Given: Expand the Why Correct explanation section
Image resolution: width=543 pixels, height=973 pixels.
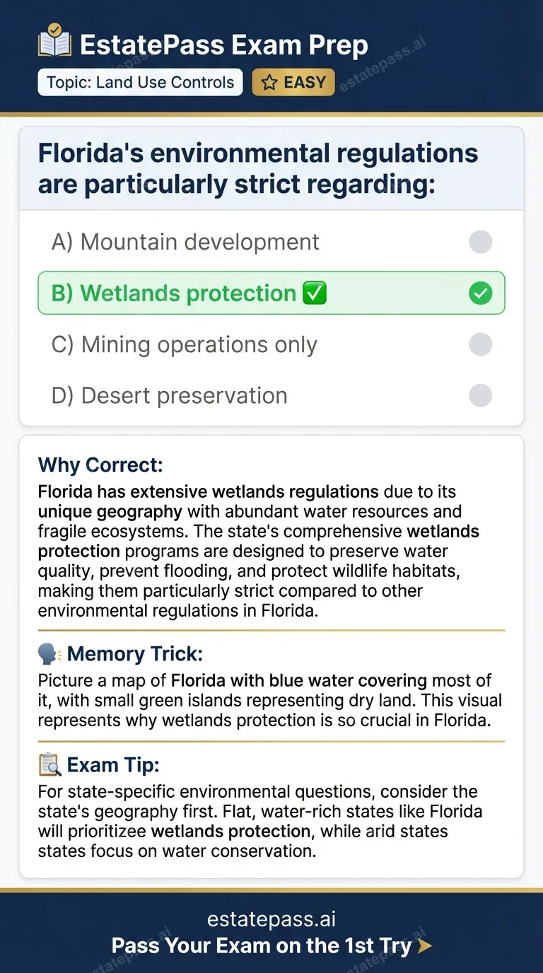Looking at the screenshot, I should pyautogui.click(x=100, y=465).
